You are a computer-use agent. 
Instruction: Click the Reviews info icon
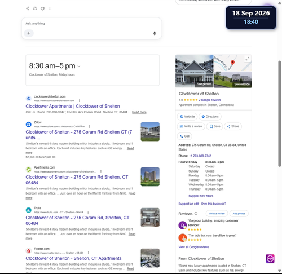(x=196, y=214)
